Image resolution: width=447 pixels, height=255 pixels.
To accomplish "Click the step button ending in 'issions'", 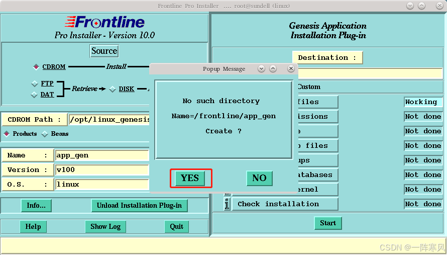I will [x=318, y=117].
